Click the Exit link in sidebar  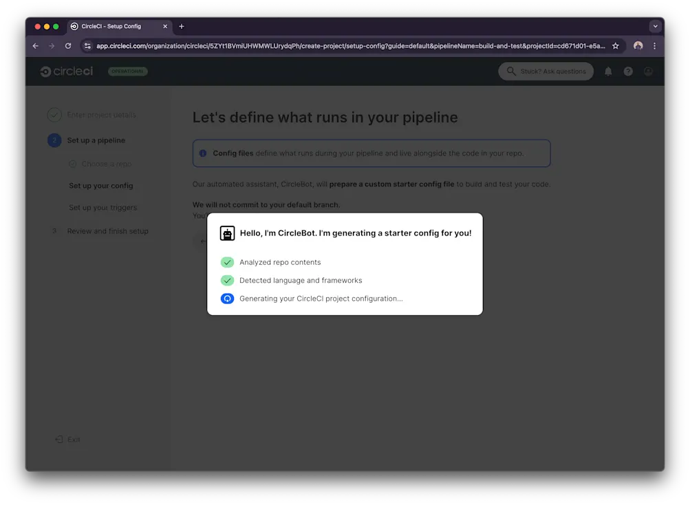(74, 440)
